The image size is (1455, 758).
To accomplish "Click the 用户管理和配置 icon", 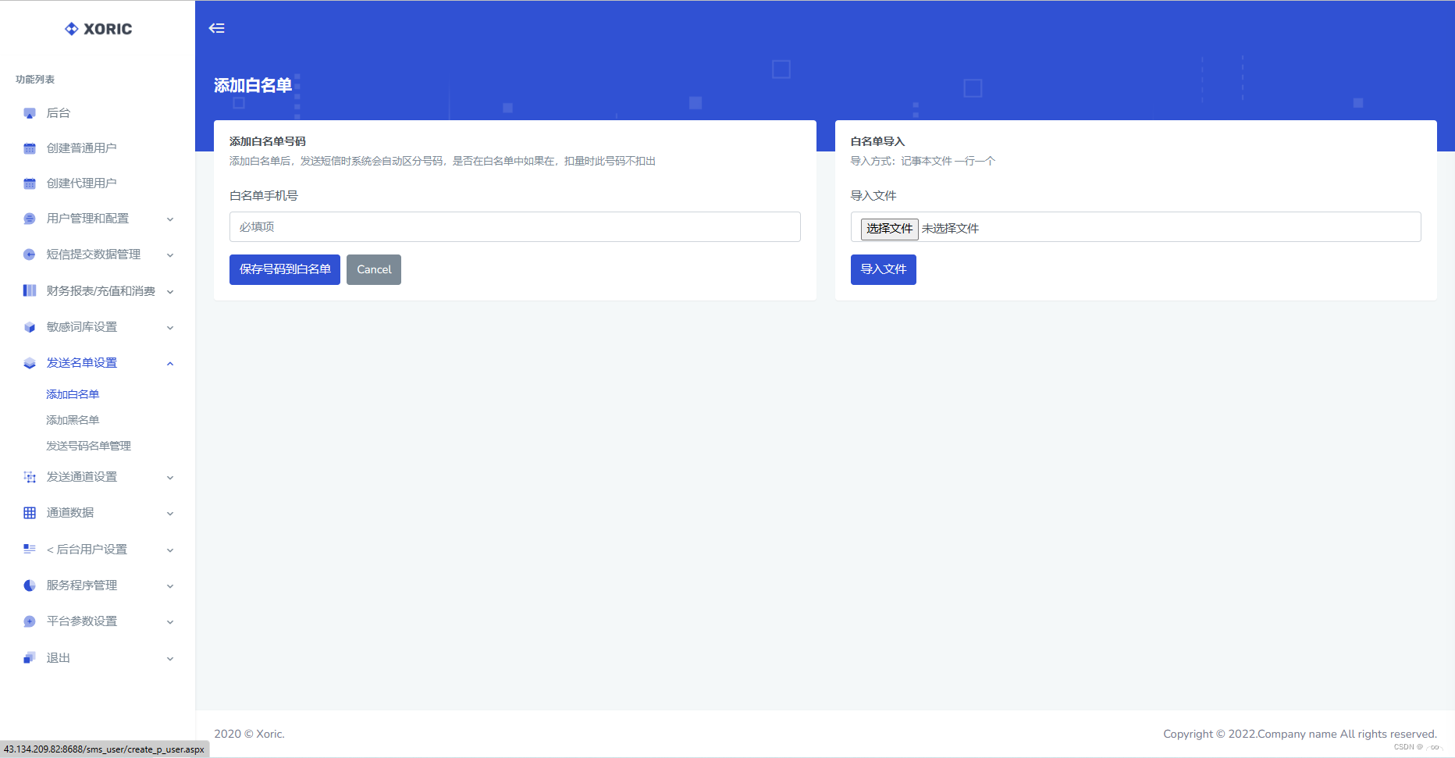I will [30, 219].
